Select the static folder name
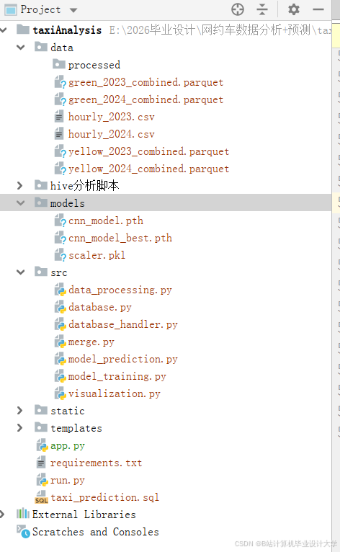 [x=67, y=411]
